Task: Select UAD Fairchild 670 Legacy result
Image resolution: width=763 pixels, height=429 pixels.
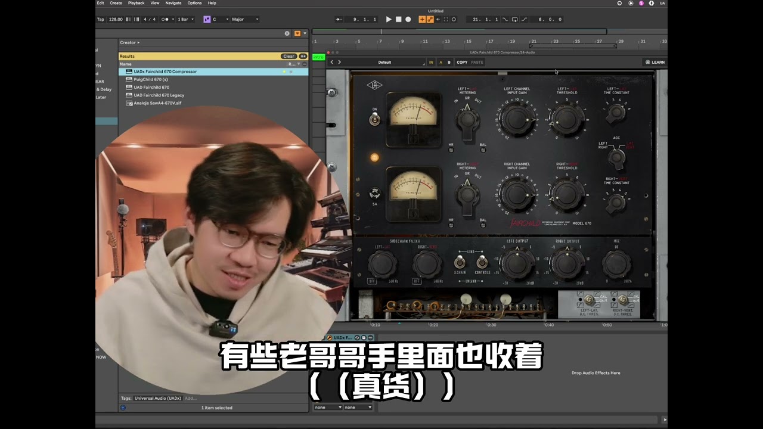Action: pyautogui.click(x=213, y=95)
